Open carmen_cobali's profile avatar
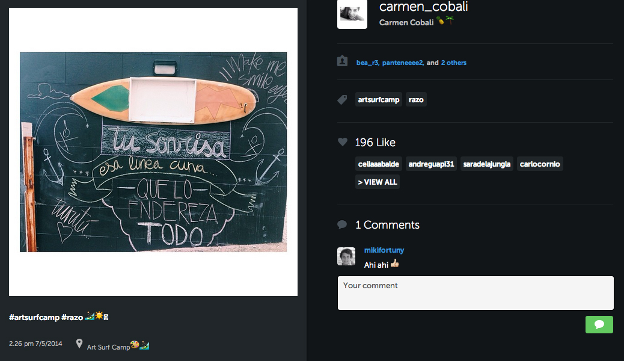The height and width of the screenshot is (361, 624). click(352, 14)
